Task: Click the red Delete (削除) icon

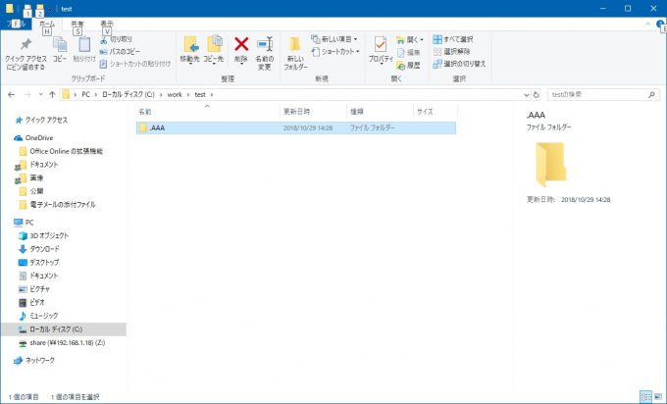Action: pos(241,50)
